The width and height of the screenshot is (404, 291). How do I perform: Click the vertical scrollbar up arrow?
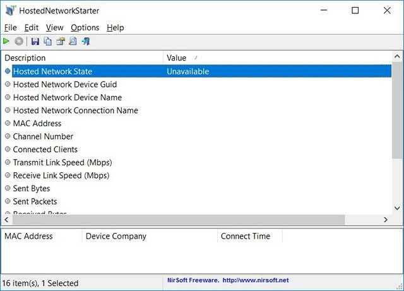tap(397, 56)
